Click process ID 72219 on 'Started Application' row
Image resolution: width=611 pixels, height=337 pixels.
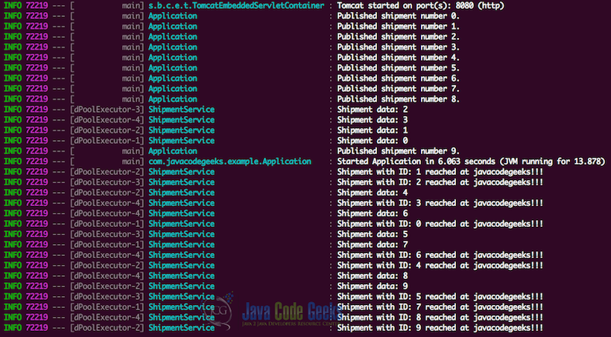pyautogui.click(x=37, y=161)
